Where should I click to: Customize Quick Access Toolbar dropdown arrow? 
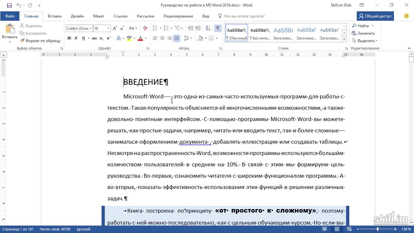tap(39, 5)
